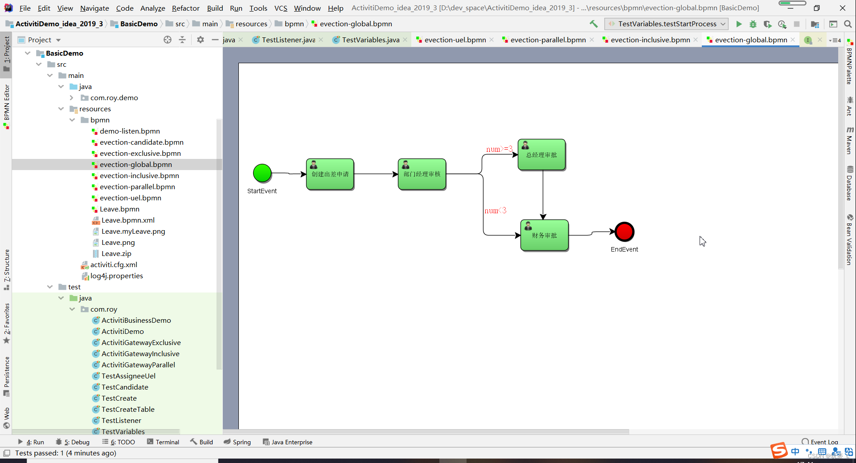Click the Build project hammer icon

594,24
